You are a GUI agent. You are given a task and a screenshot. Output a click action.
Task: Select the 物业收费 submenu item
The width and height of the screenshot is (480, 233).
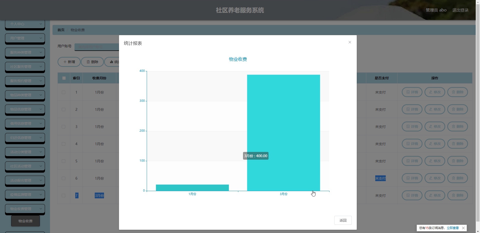click(25, 221)
